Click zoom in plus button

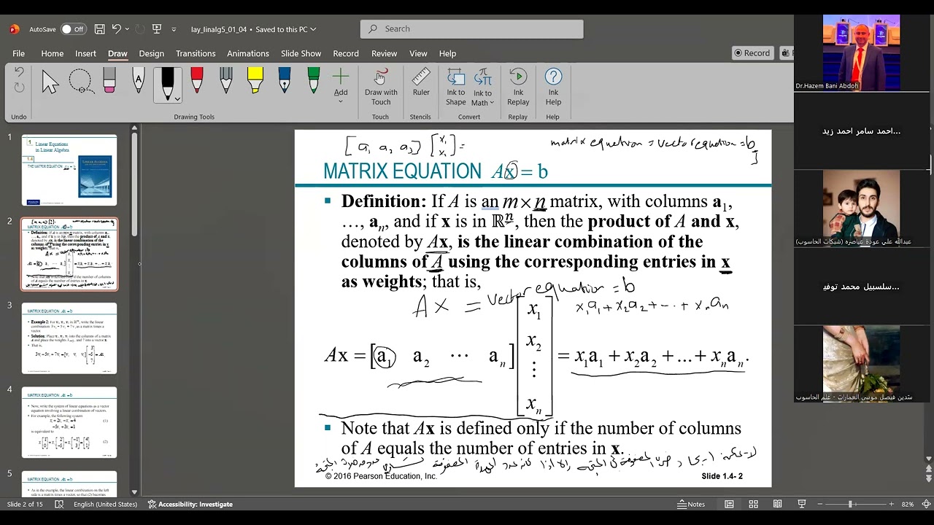click(891, 504)
